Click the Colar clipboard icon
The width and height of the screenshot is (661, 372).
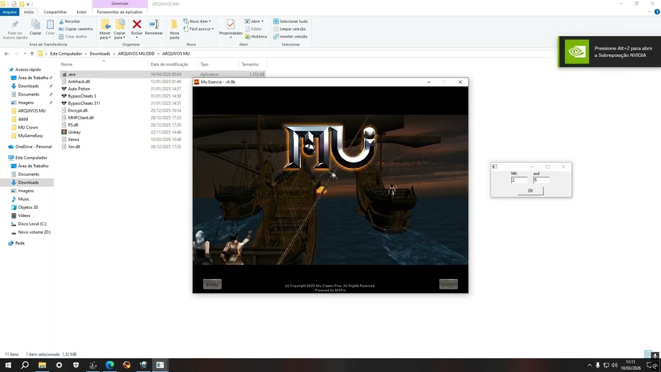pos(50,24)
